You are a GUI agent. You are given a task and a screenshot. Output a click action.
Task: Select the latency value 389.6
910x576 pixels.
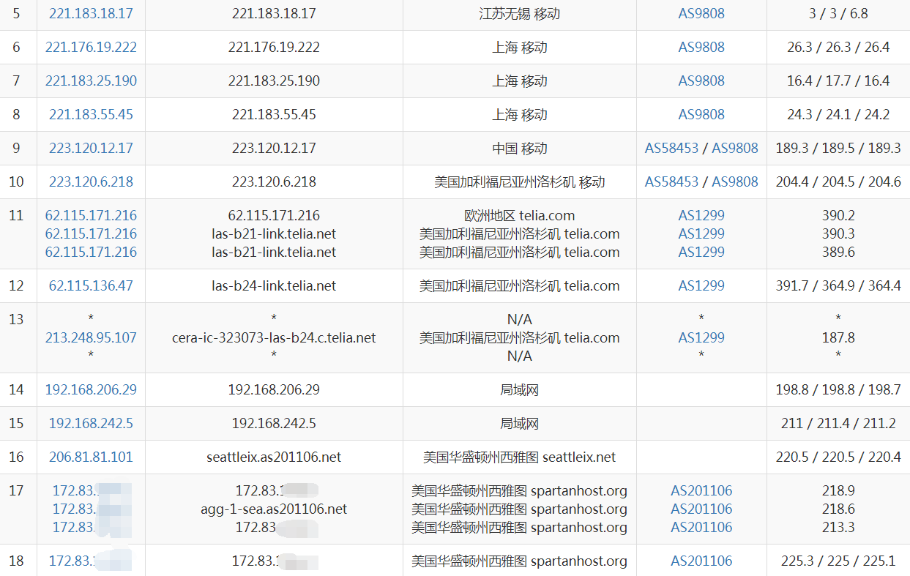pyautogui.click(x=838, y=253)
